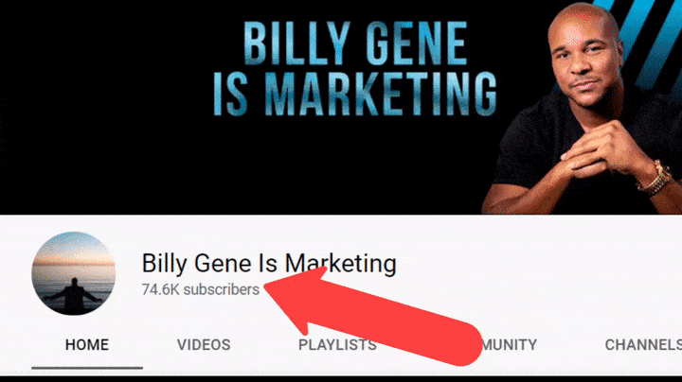This screenshot has width=682, height=382.
Task: Click the silhouette figure inside the avatar
Action: tap(73, 296)
